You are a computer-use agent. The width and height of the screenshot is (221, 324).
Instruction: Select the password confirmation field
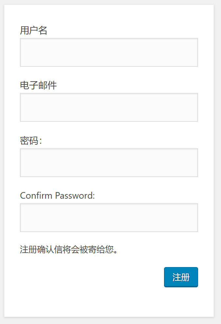[109, 217]
